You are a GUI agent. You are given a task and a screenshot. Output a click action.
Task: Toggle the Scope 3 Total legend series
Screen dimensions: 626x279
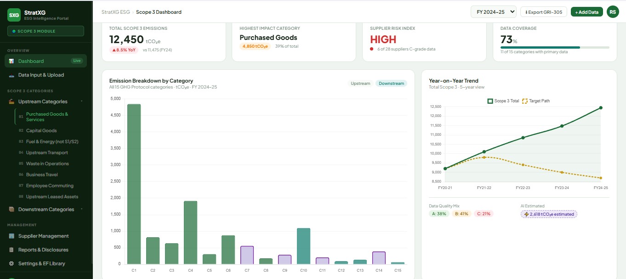[x=503, y=101]
